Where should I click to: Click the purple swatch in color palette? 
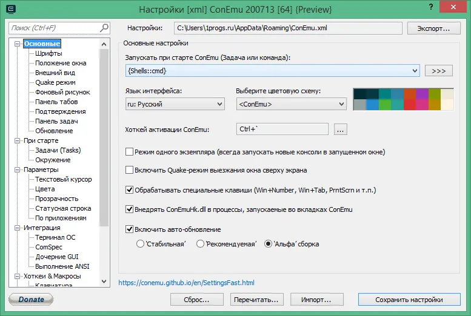pyautogui.click(x=422, y=94)
